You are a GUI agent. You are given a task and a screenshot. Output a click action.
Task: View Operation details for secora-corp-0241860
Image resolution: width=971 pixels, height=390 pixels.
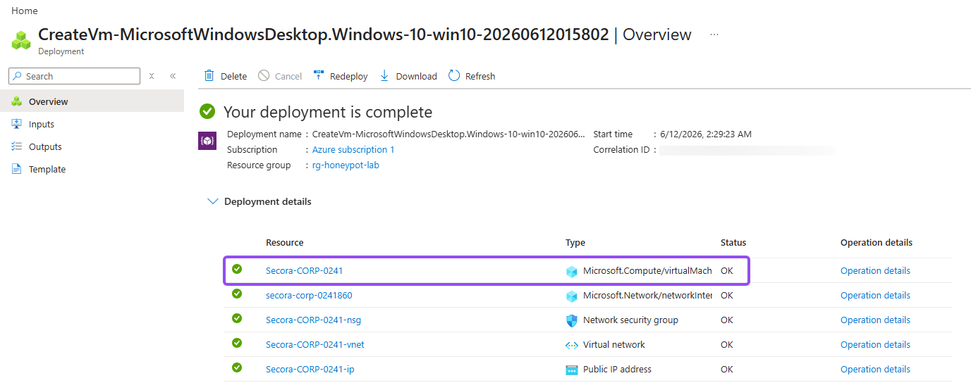[875, 295]
